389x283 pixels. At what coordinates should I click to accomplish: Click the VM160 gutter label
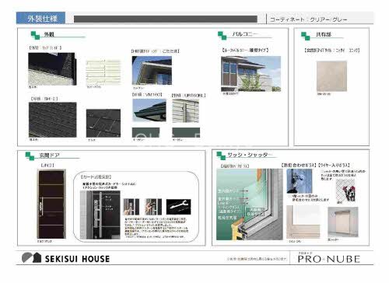pos(147,95)
